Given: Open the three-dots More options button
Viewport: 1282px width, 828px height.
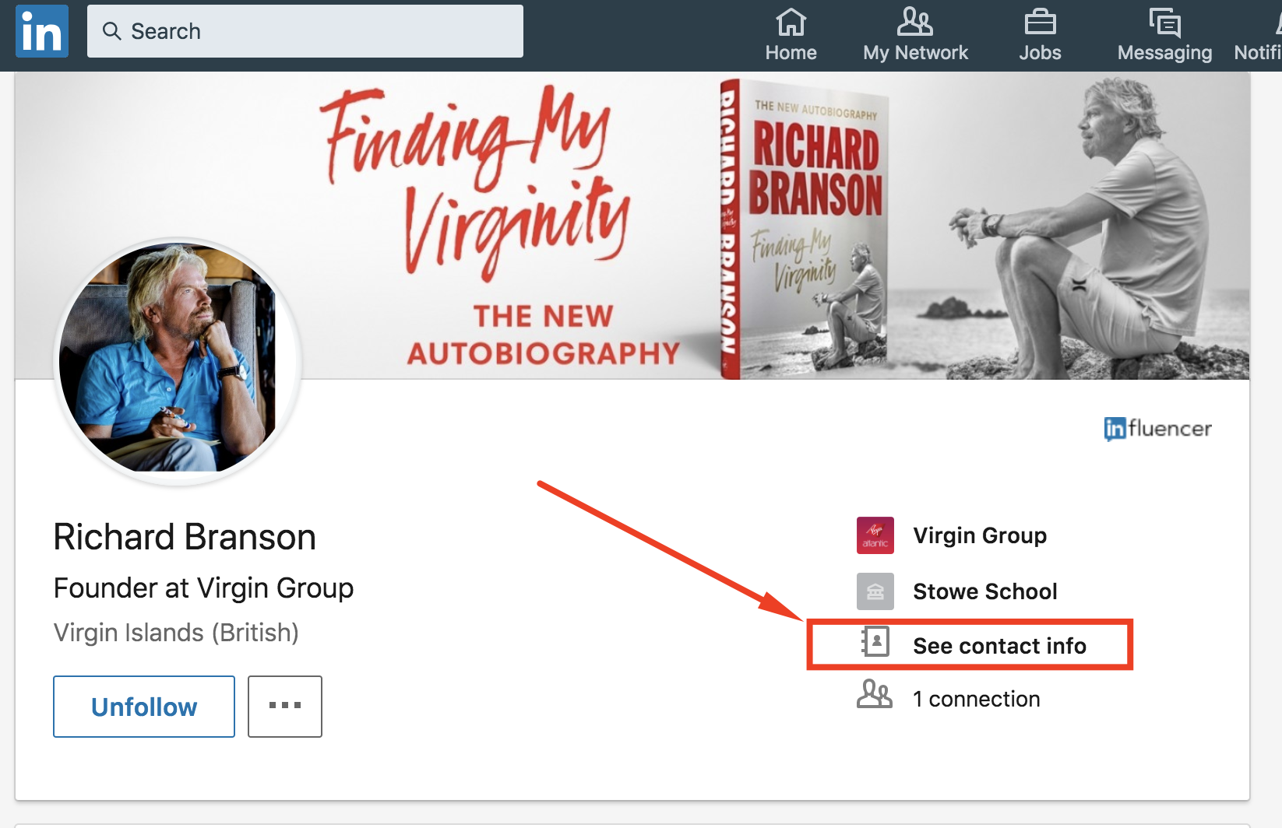Looking at the screenshot, I should (x=285, y=707).
